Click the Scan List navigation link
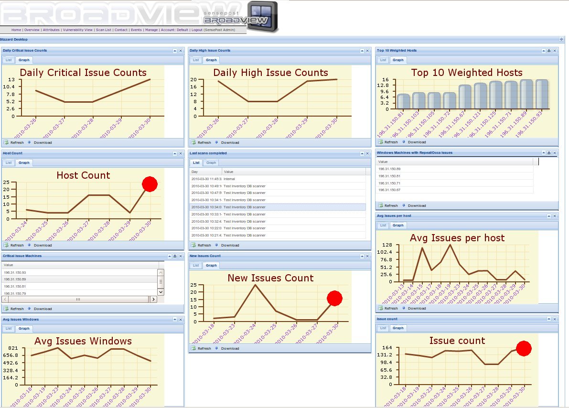 [104, 30]
